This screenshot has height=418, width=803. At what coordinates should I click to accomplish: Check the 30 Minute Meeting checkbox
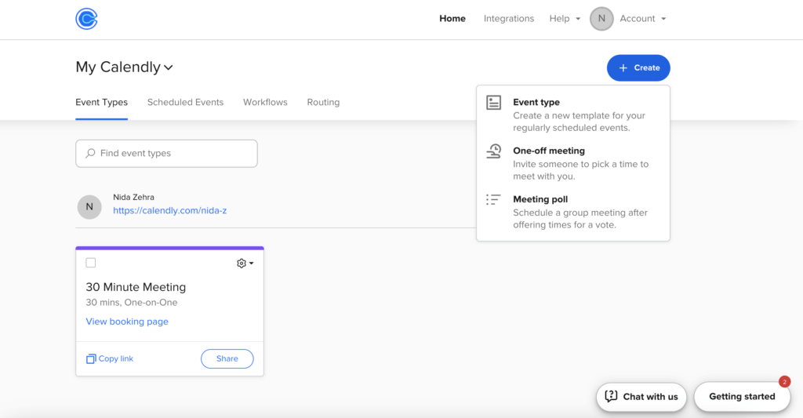[91, 264]
